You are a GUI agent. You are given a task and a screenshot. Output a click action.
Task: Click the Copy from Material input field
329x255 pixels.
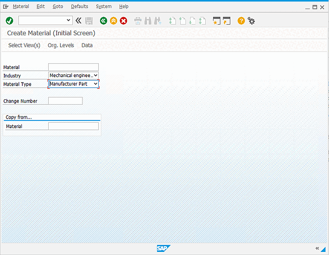(73, 126)
